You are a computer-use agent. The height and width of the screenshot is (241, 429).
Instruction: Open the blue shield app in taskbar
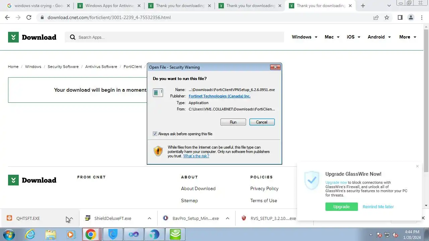(x=113, y=234)
